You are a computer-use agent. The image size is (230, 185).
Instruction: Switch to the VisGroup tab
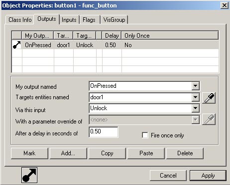point(114,20)
